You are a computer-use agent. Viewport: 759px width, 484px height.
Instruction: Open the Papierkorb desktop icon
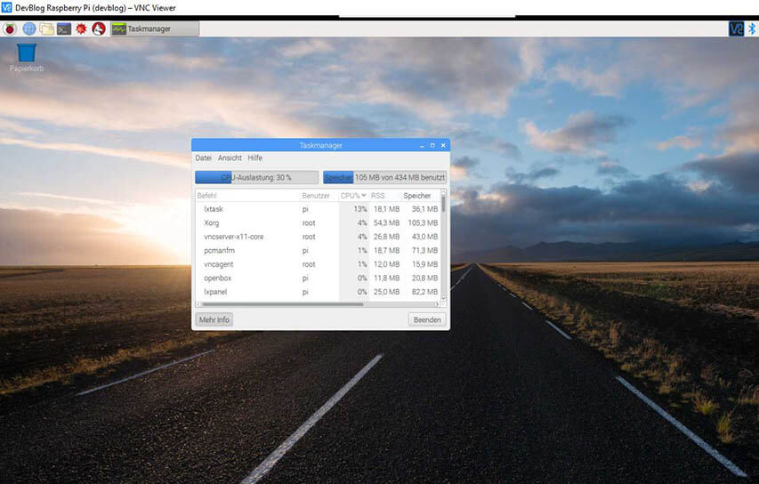point(27,54)
